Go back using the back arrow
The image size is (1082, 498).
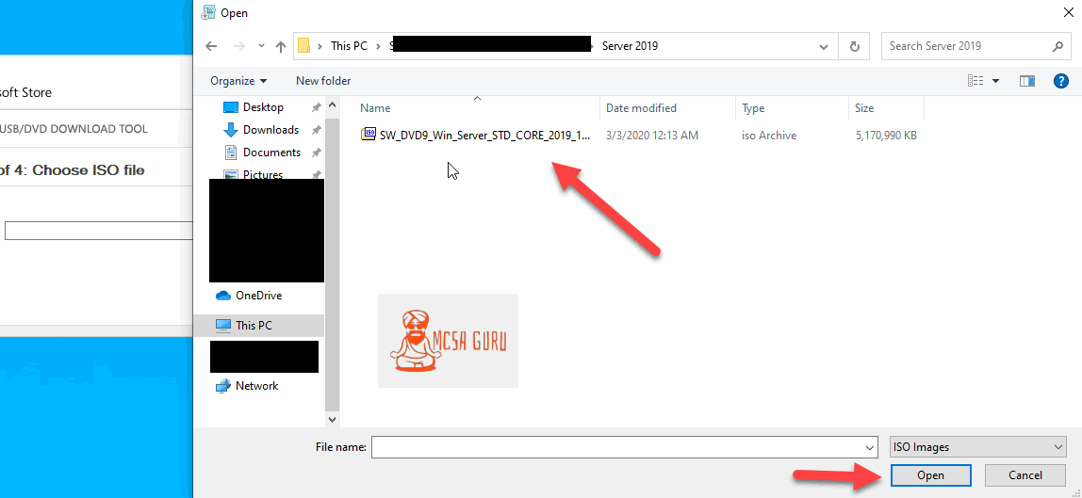tap(212, 46)
